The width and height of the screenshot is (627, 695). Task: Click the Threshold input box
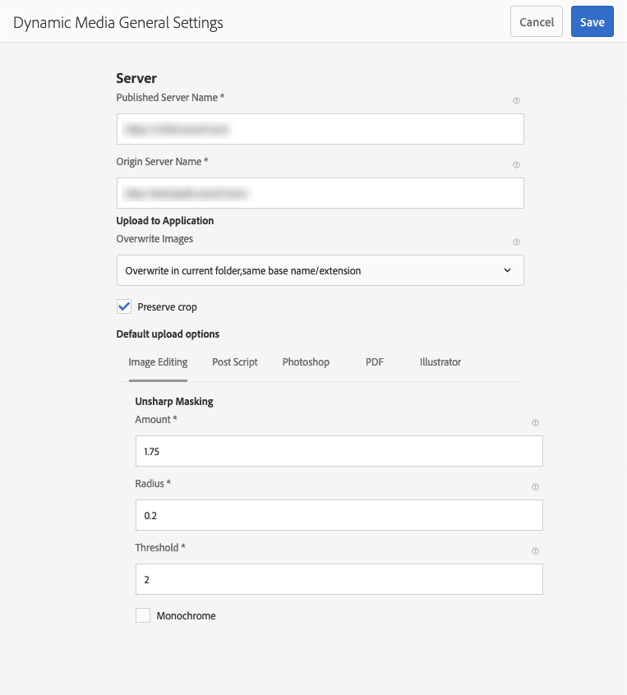pos(339,578)
